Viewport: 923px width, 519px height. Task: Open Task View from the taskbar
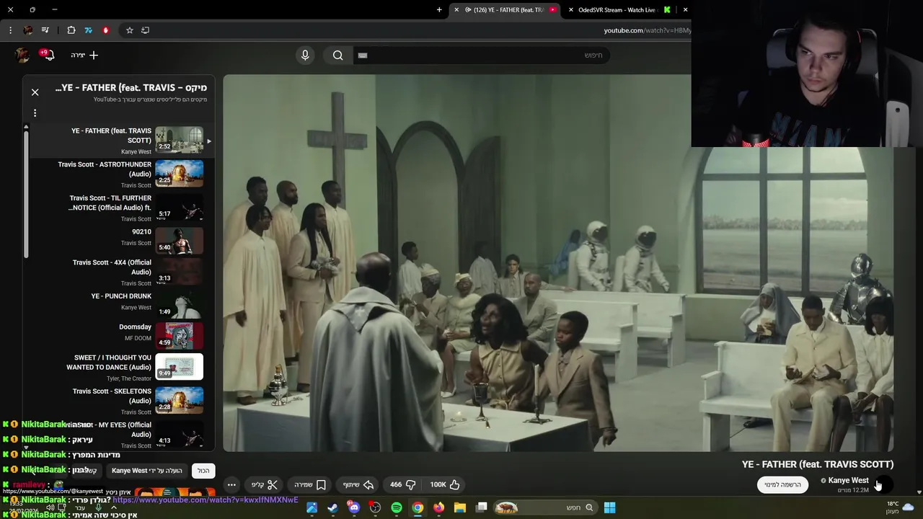481,507
